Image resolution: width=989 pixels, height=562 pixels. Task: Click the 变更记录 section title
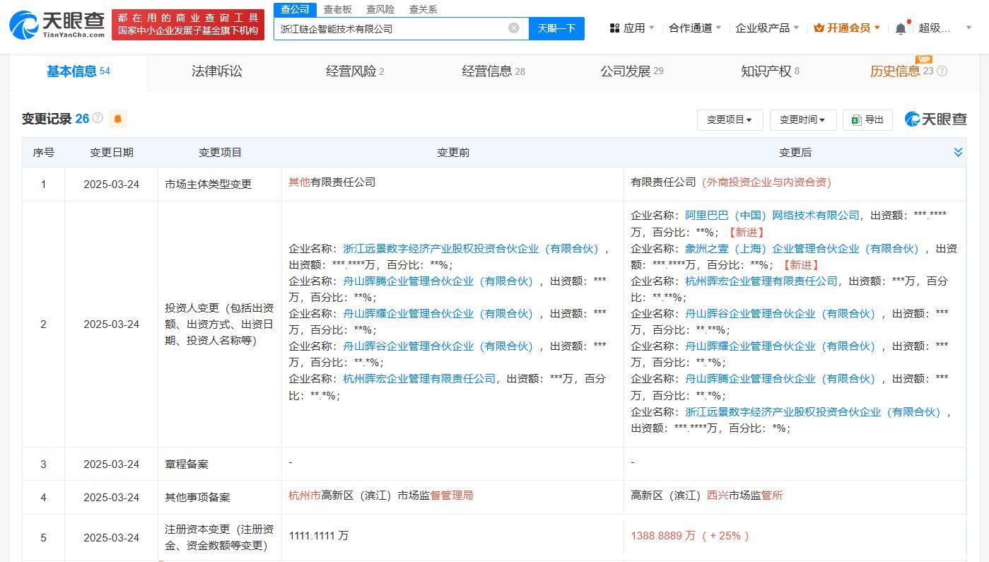47,119
